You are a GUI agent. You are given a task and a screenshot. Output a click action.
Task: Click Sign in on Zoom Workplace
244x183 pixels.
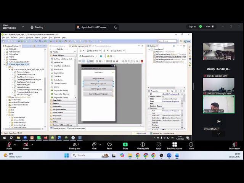click(x=192, y=27)
